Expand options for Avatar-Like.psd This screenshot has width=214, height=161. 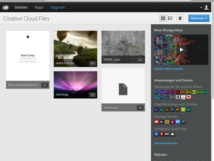(92, 63)
